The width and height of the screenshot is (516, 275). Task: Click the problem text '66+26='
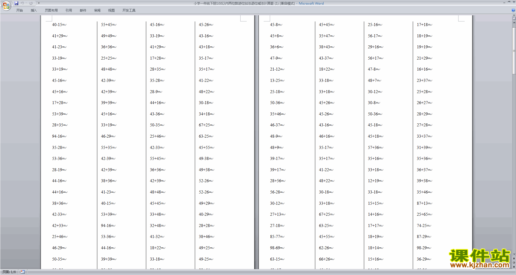pyautogui.click(x=325, y=259)
